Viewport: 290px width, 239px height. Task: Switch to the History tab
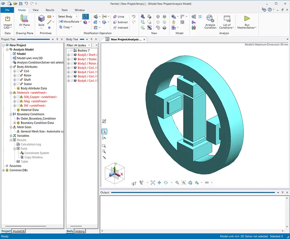[x=80, y=231]
